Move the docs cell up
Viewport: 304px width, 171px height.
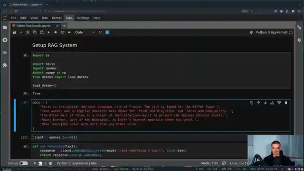click(x=258, y=103)
